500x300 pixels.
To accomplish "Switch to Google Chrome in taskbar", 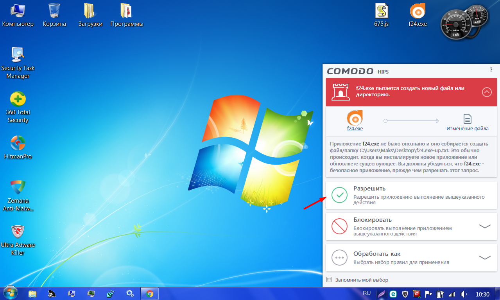I will (149, 293).
